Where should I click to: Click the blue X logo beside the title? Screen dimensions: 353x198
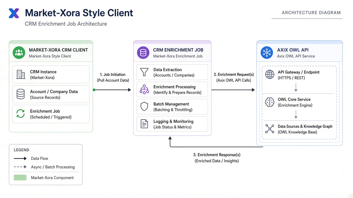(x=14, y=13)
